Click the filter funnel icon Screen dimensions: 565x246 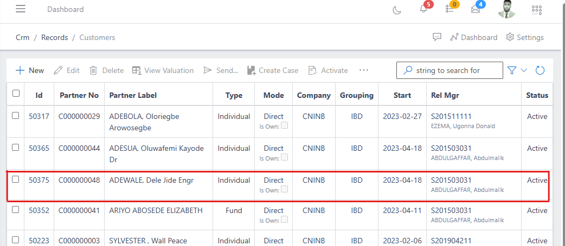click(512, 70)
